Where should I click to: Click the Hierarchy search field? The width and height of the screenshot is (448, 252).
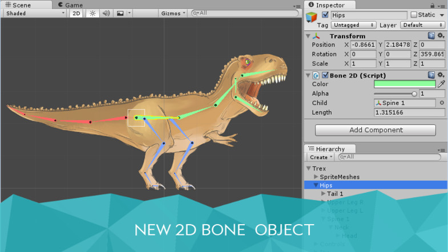click(389, 157)
